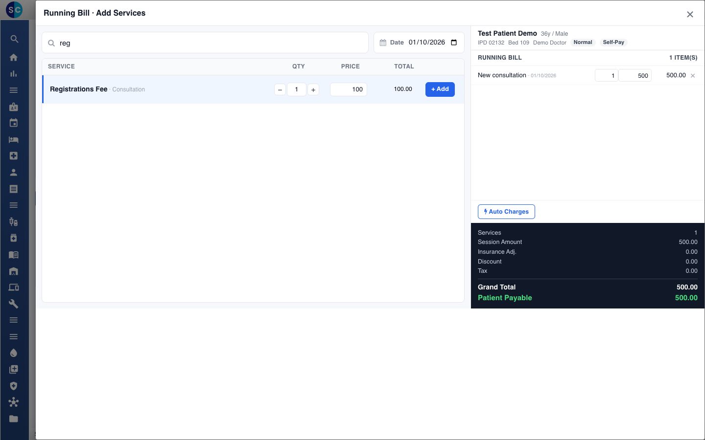Close the Add Services dialog

690,15
